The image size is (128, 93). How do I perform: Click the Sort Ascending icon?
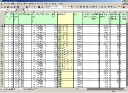(35, 7)
